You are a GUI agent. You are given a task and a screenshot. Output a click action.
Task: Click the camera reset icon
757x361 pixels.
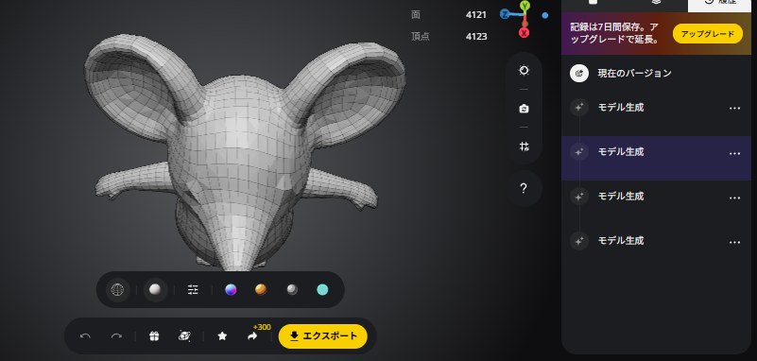tap(524, 109)
